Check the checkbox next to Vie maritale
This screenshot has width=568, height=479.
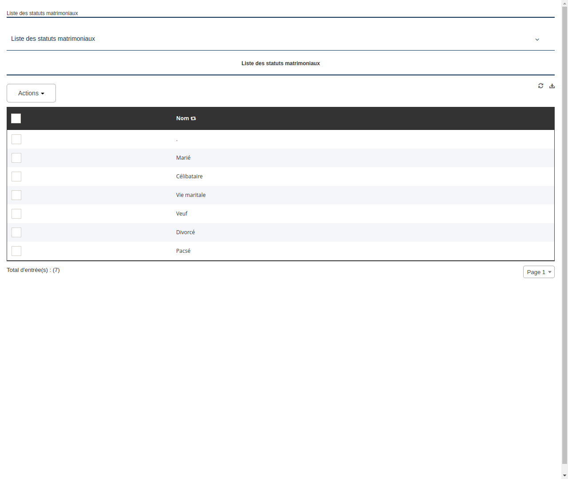(16, 195)
